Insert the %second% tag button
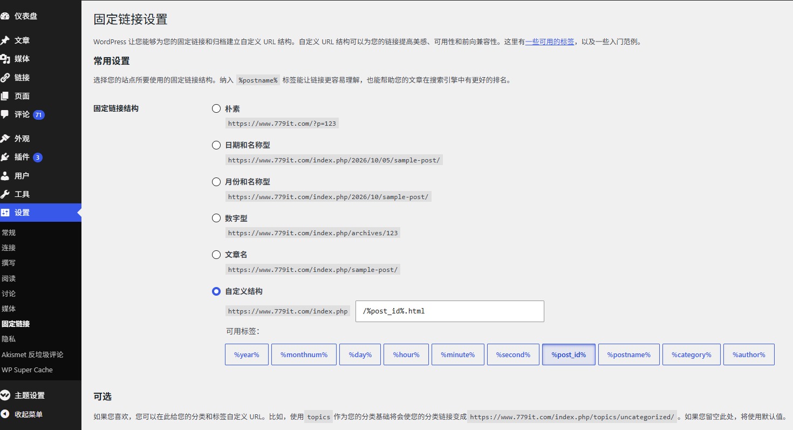Screen dimensions: 793x430 [513, 354]
